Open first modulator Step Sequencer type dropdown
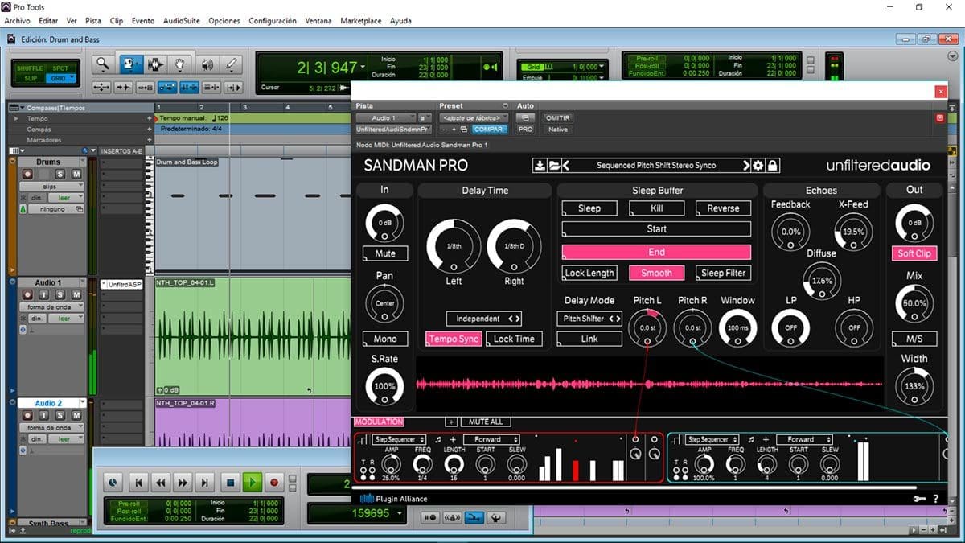Viewport: 965px width, 543px height. point(399,439)
